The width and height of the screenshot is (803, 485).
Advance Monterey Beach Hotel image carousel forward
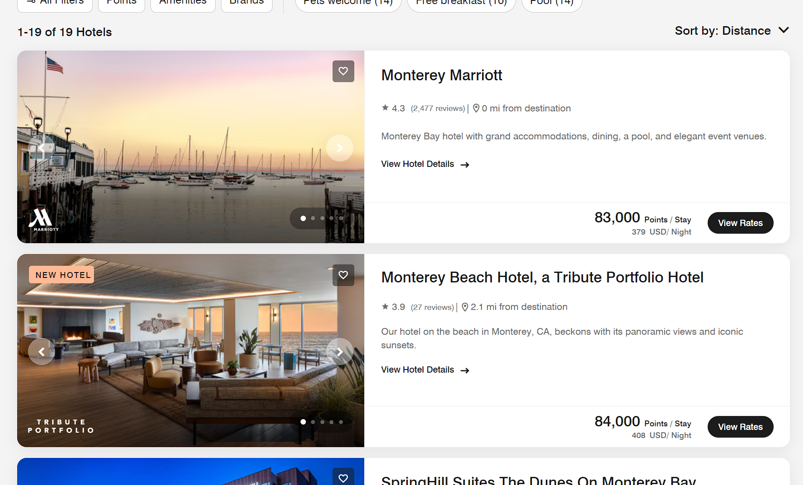pos(339,351)
